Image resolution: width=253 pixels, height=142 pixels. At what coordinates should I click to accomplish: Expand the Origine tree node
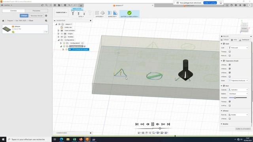59,34
